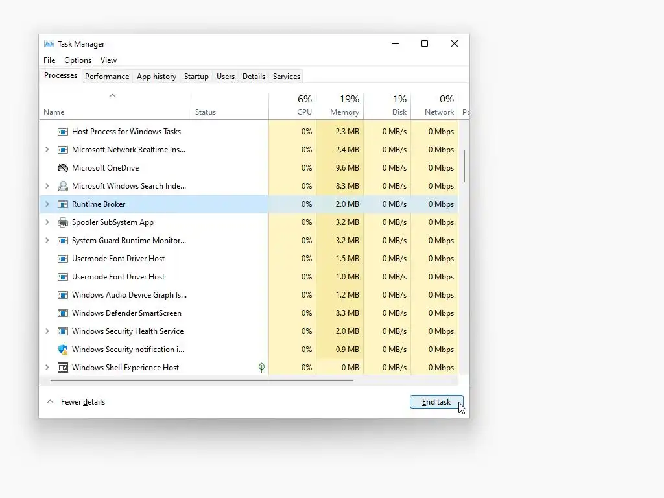Click the Windows Audio Device Graph icon
This screenshot has width=664, height=498.
click(63, 295)
